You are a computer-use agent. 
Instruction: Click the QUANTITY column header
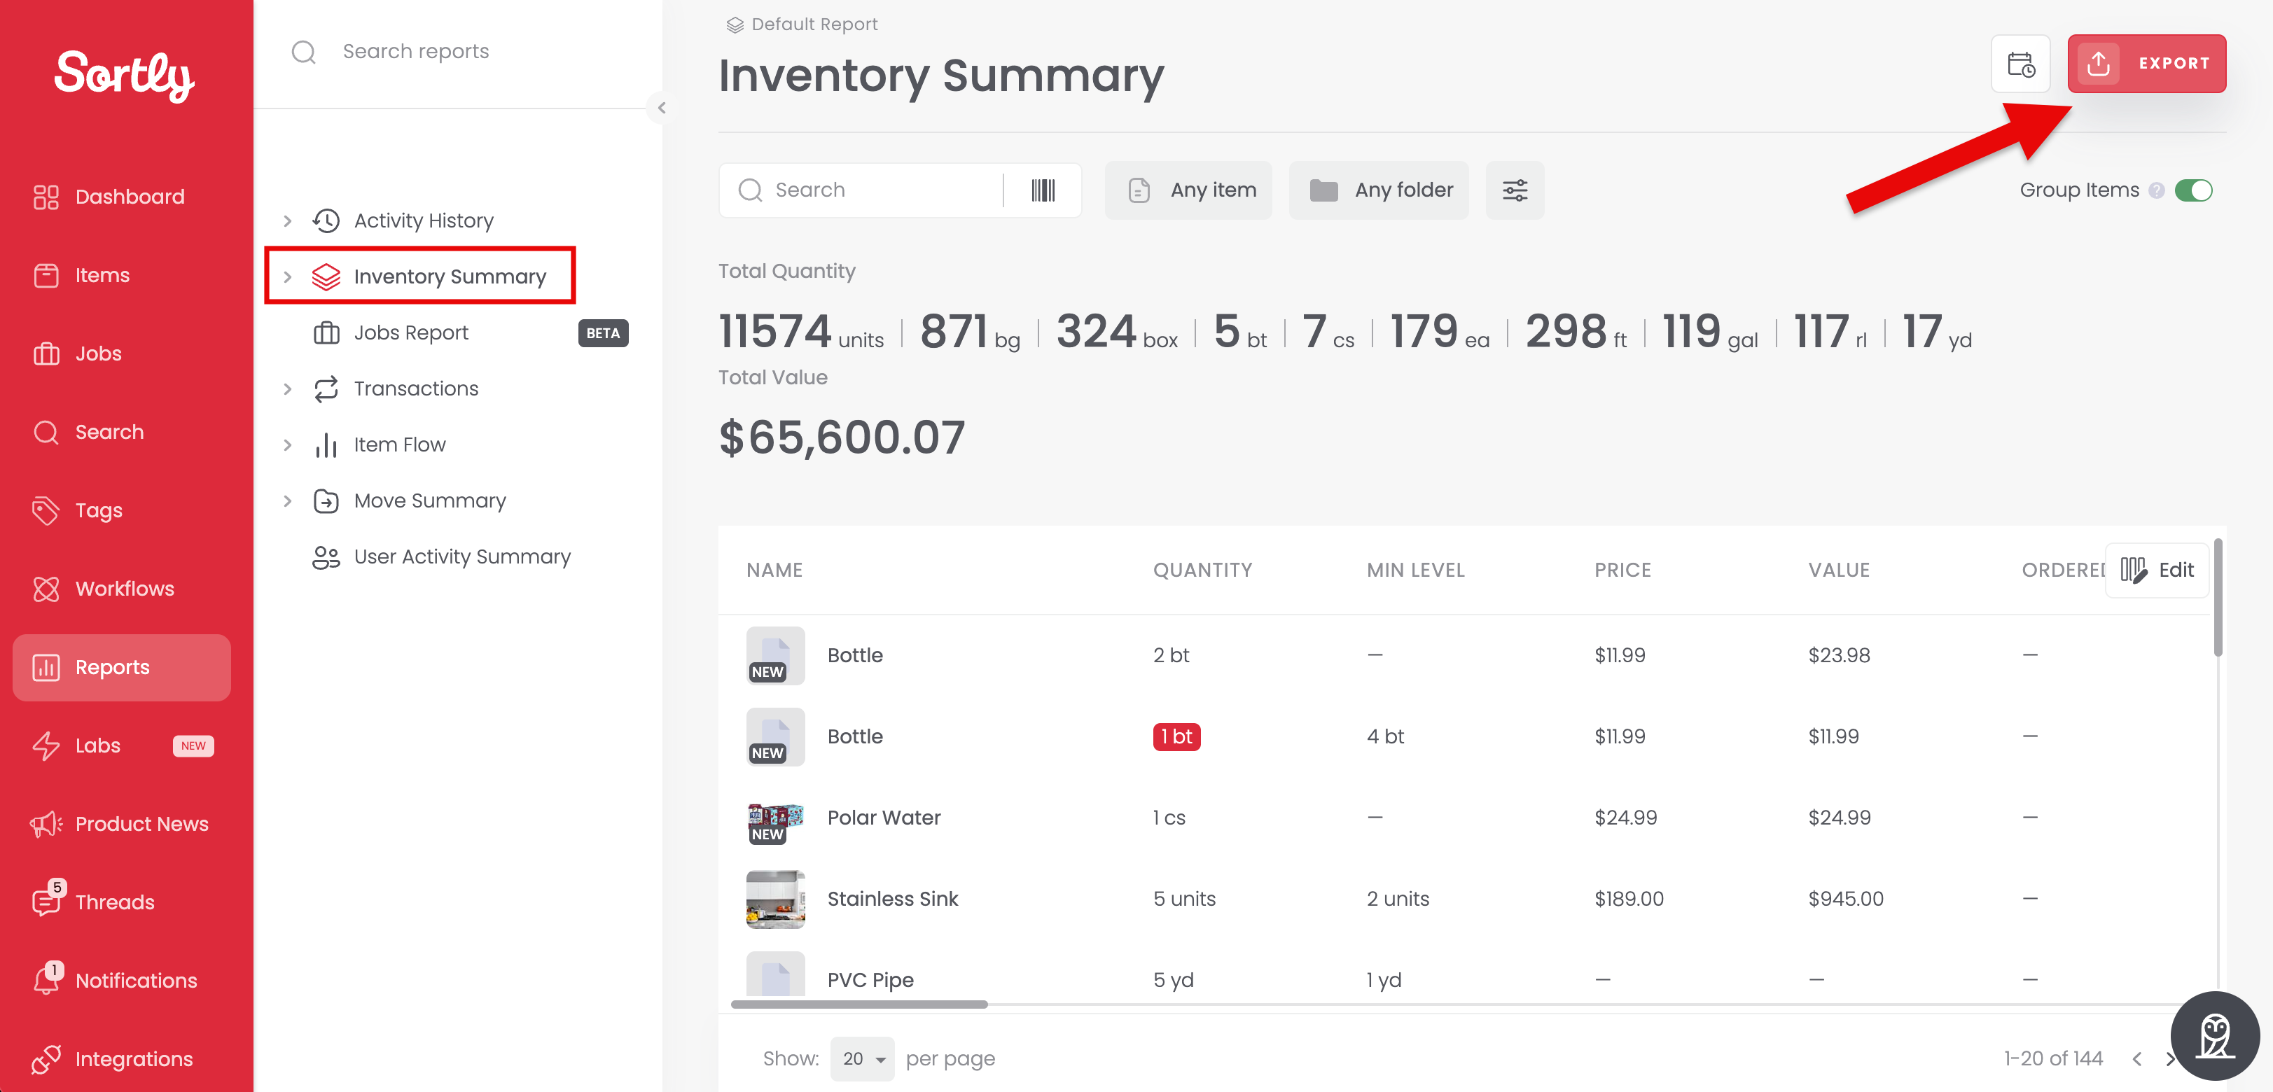(1202, 570)
